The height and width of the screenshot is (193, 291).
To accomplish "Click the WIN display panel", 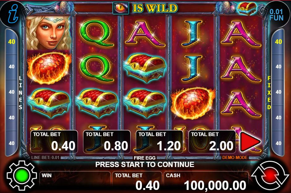I will tap(75, 181).
